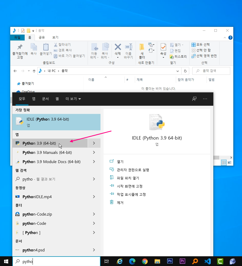Open 이동 위치 dropdown in ribbon

pos(94,51)
